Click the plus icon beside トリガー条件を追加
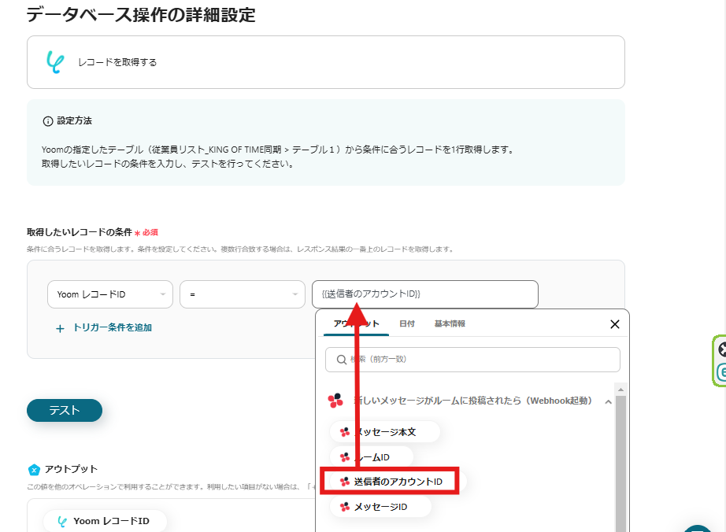726x532 pixels. click(60, 328)
